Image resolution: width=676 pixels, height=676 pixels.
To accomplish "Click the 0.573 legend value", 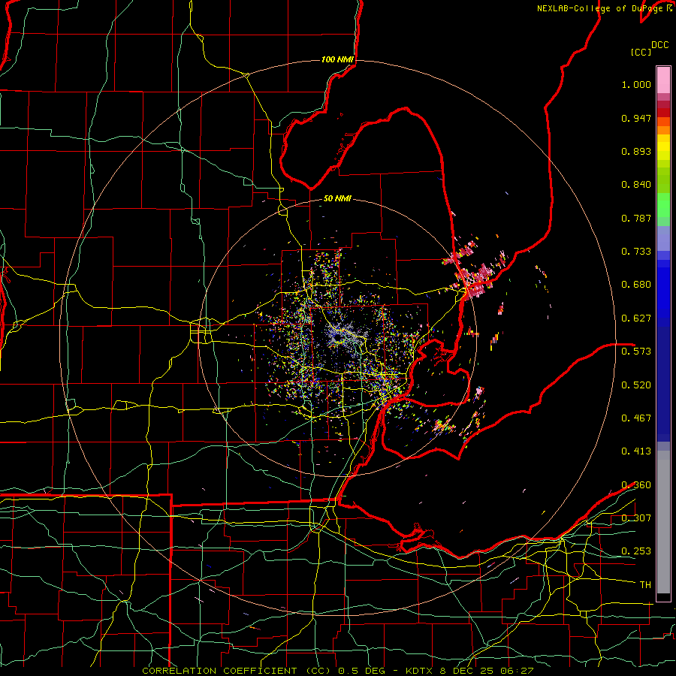I will 636,352.
